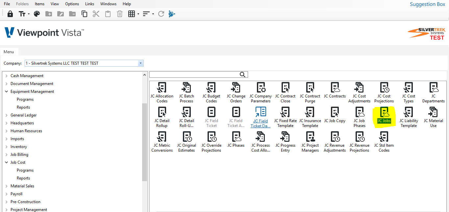The image size is (449, 212).
Task: Launch JC Job Copy
Action: [x=335, y=115]
